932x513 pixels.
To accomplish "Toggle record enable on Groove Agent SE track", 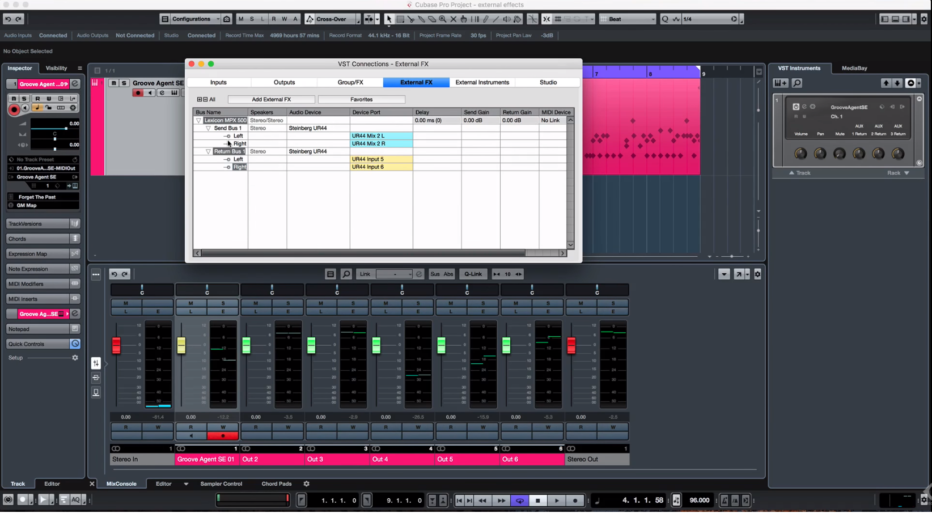I will point(137,93).
